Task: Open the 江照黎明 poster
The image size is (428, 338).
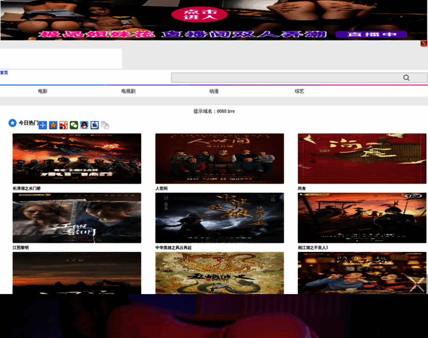Action: click(x=77, y=218)
